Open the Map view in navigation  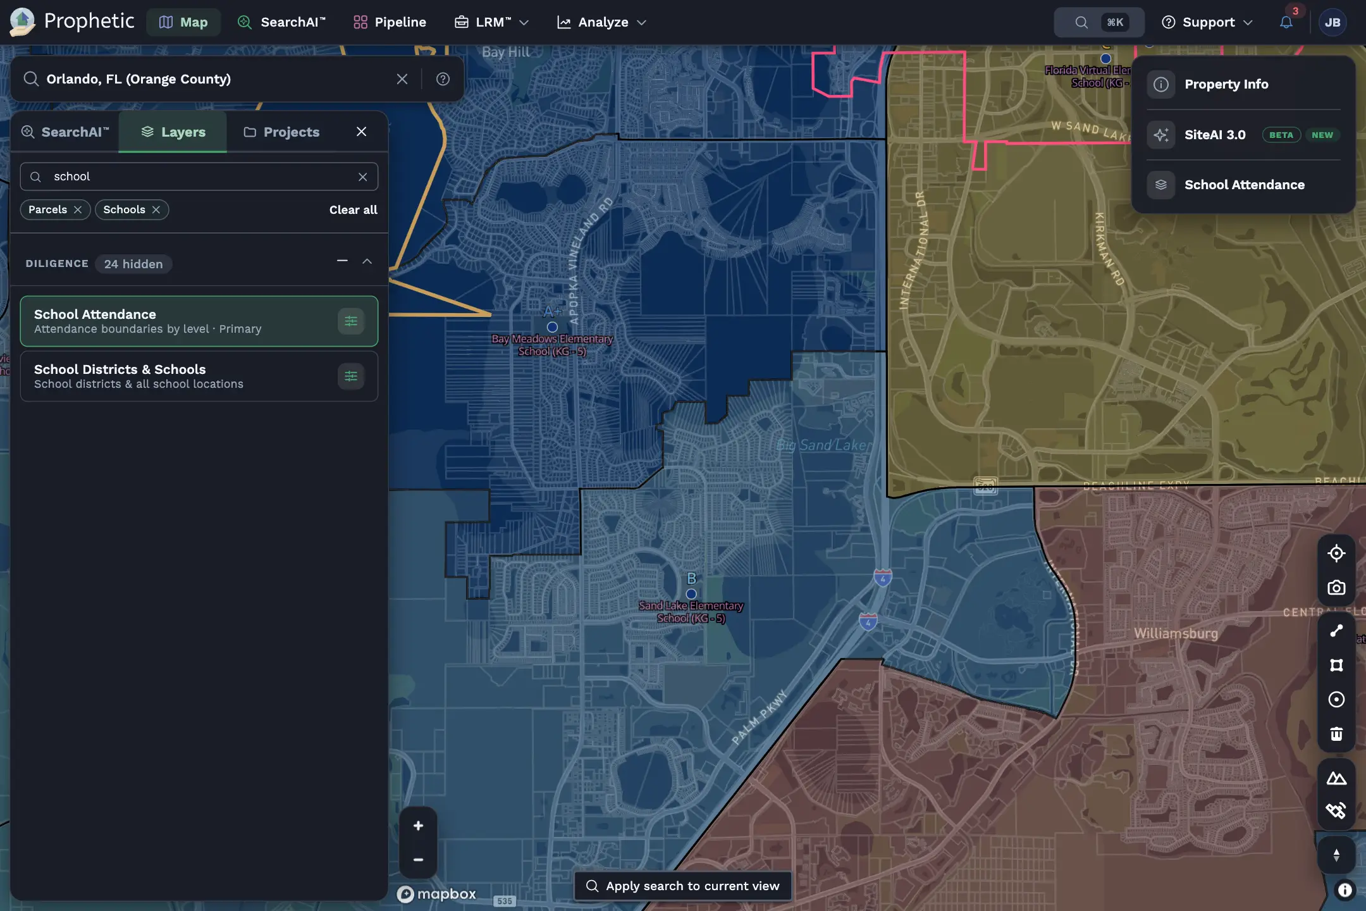pos(183,22)
